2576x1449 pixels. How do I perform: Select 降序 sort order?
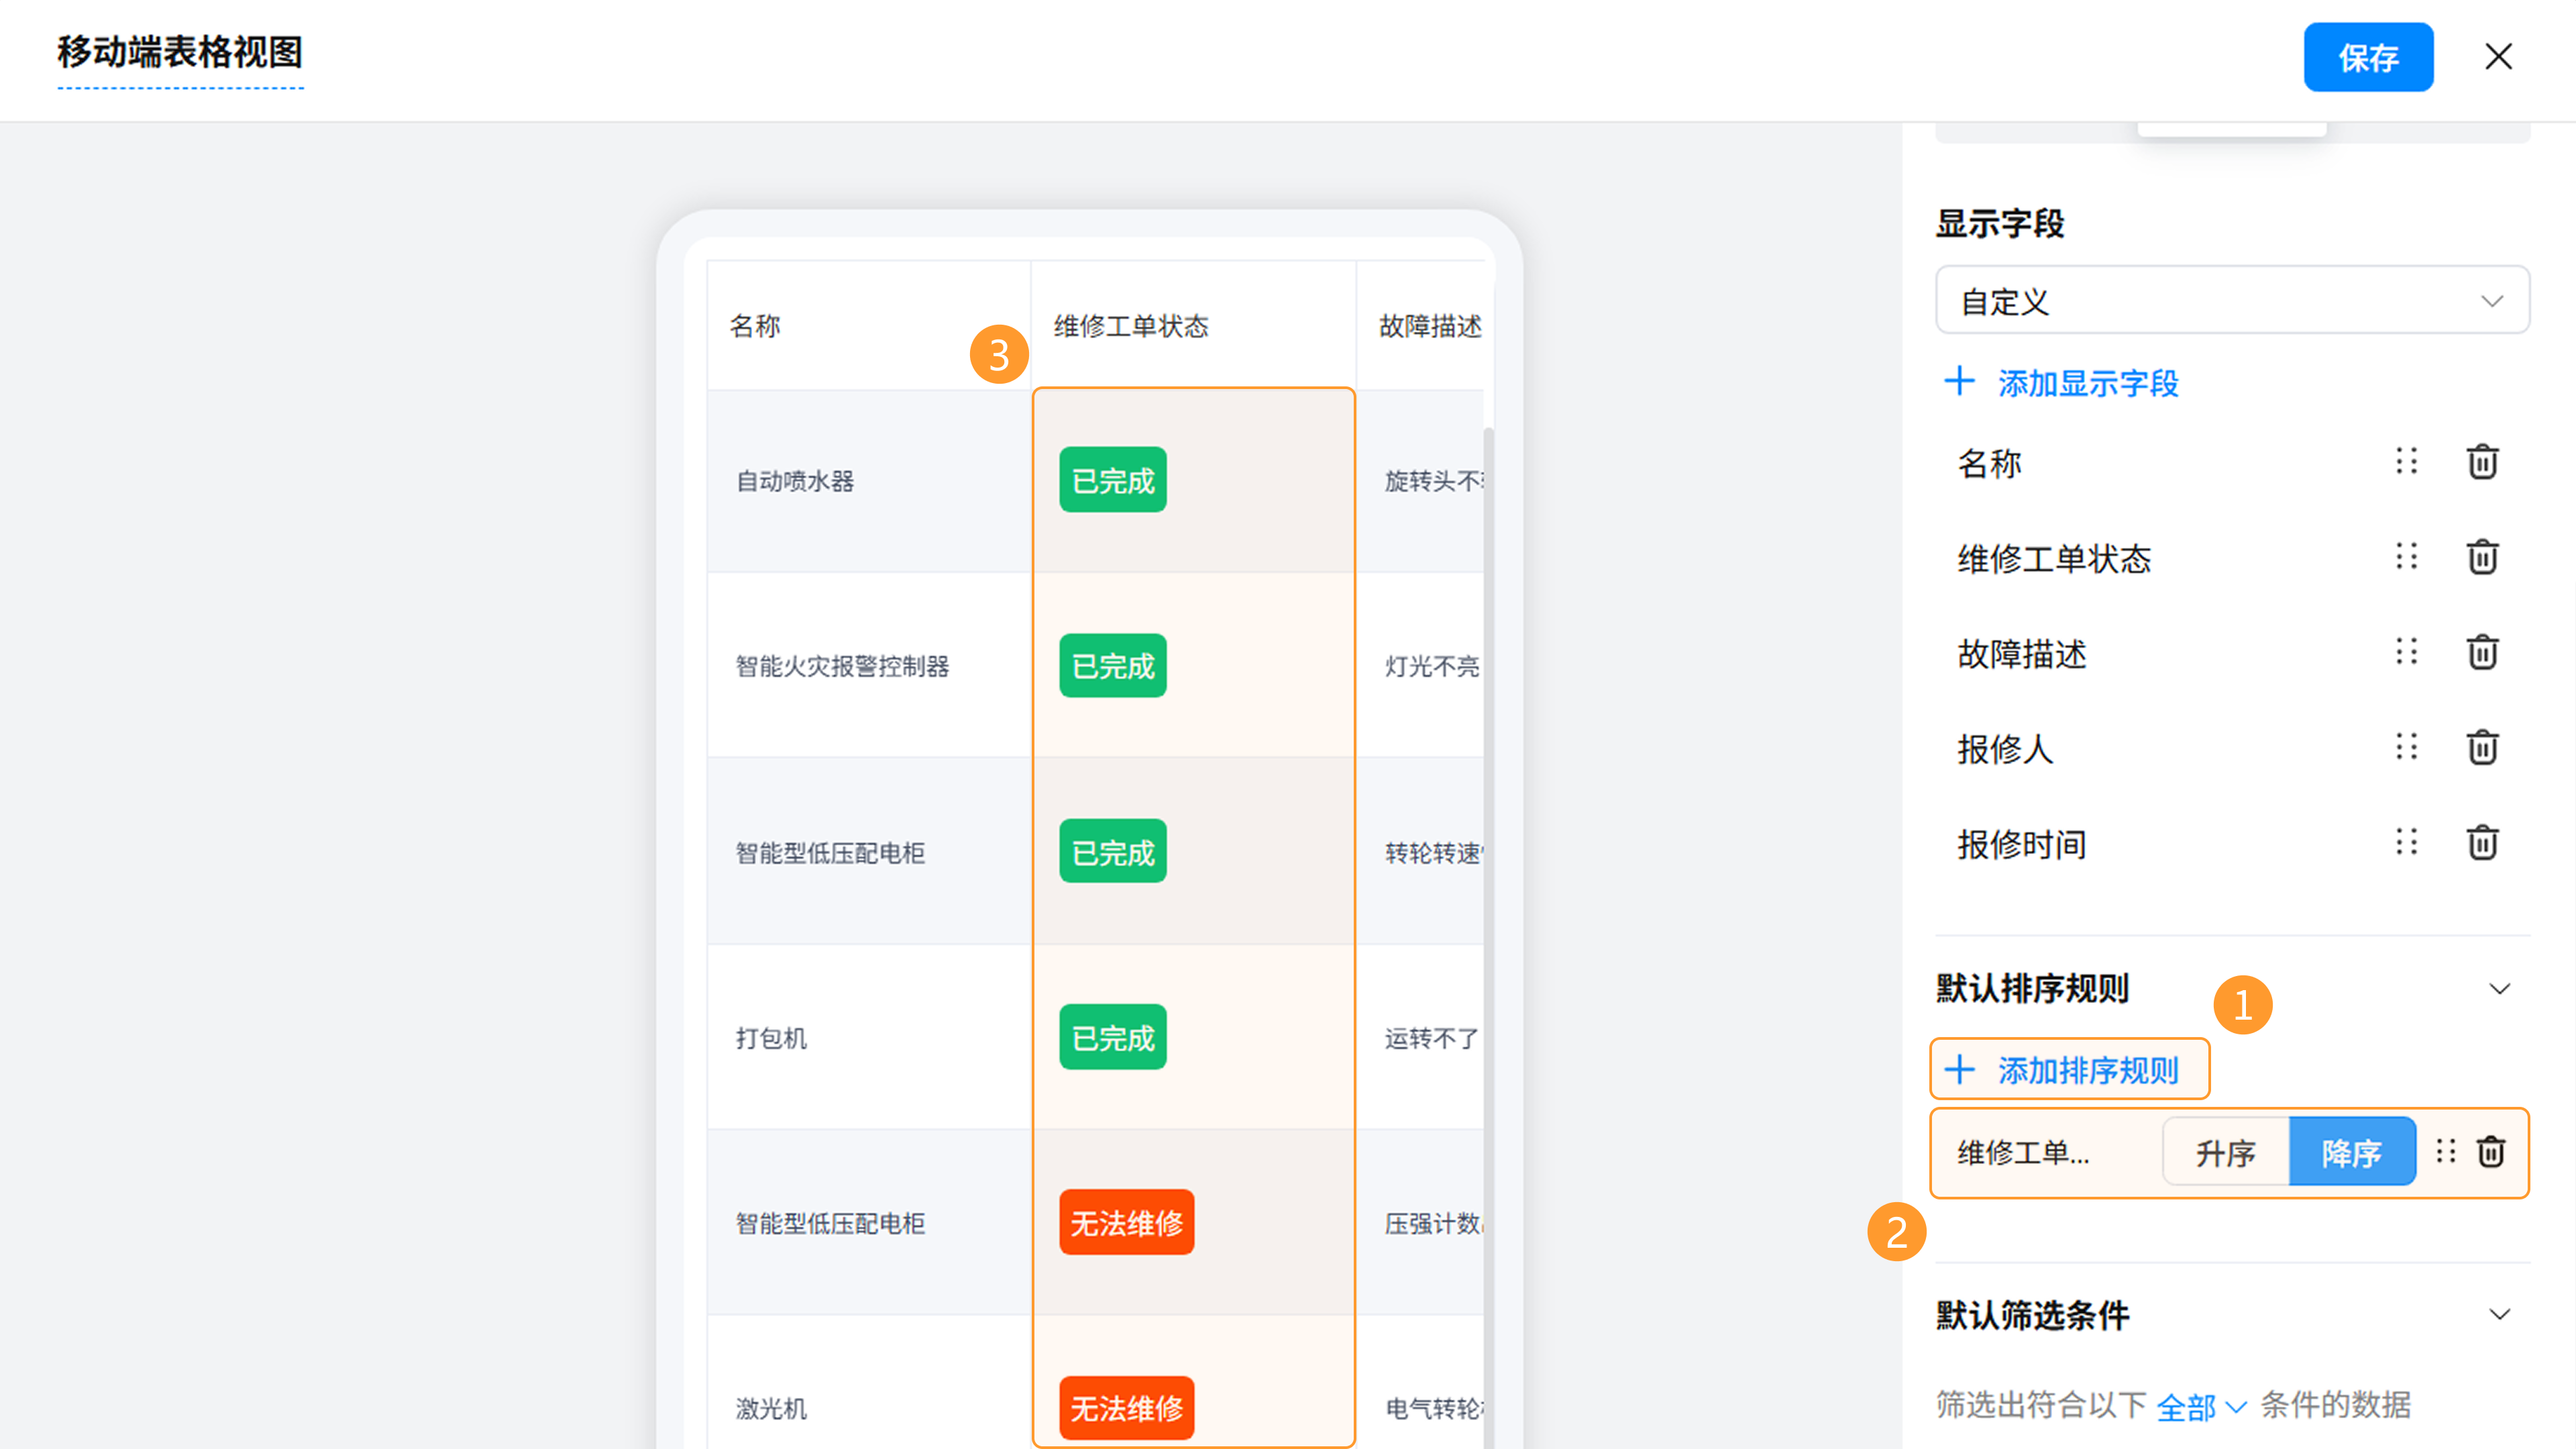click(2351, 1152)
